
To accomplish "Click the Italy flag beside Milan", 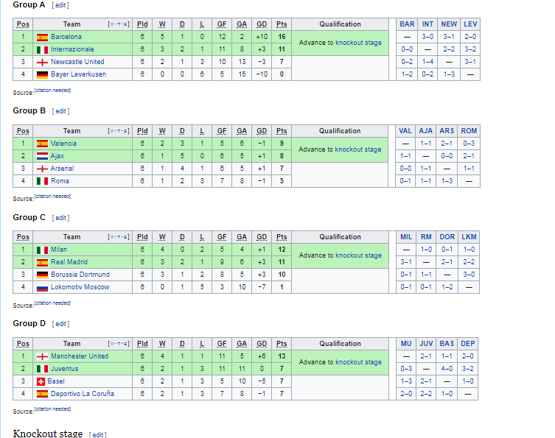I will click(42, 250).
